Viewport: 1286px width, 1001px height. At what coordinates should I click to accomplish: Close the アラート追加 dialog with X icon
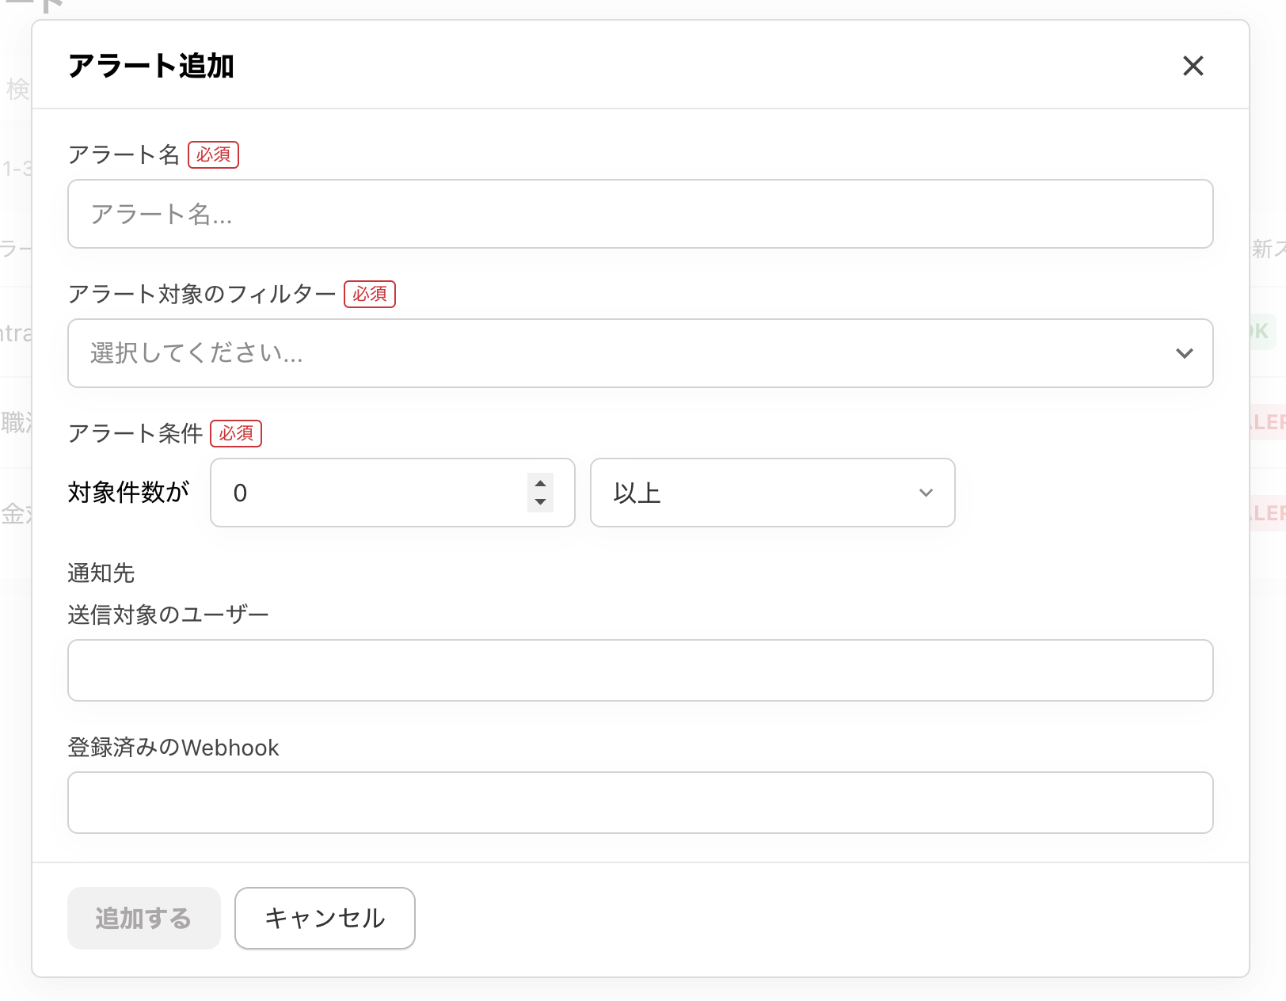1193,66
